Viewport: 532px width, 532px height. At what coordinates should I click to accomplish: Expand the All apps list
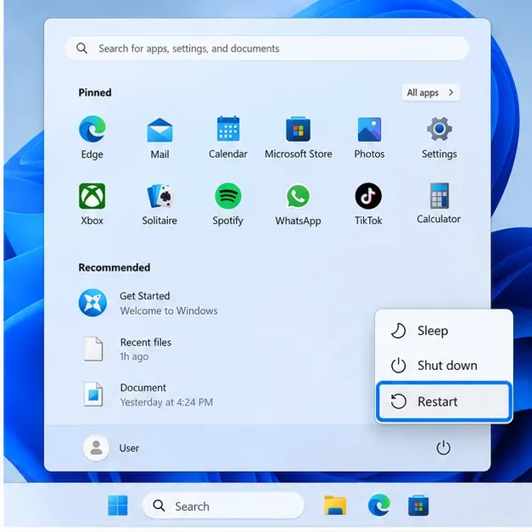coord(430,92)
